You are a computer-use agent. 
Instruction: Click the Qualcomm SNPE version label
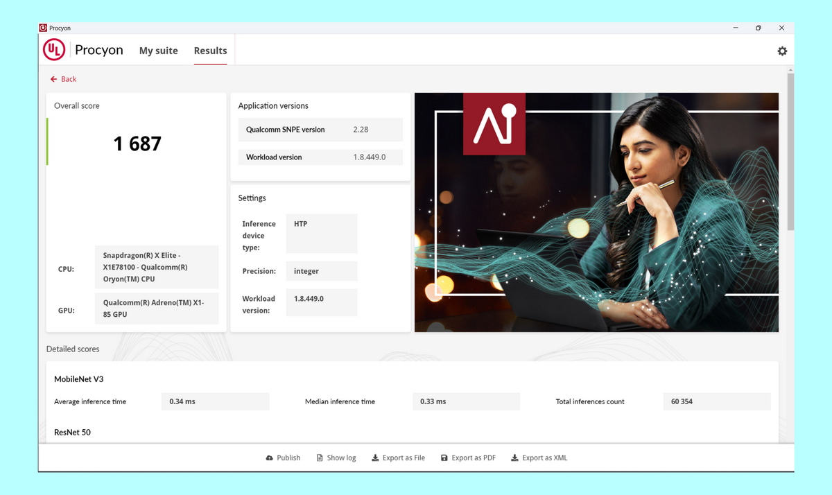coord(285,130)
